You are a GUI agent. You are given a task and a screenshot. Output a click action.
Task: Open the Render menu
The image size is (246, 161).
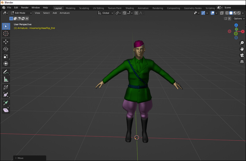[25, 7]
